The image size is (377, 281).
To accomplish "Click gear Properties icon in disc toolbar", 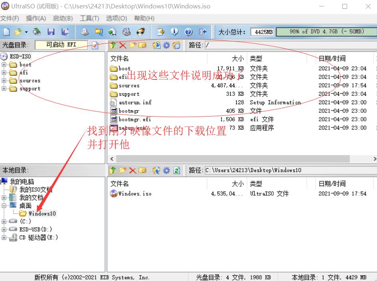I will 166,45.
